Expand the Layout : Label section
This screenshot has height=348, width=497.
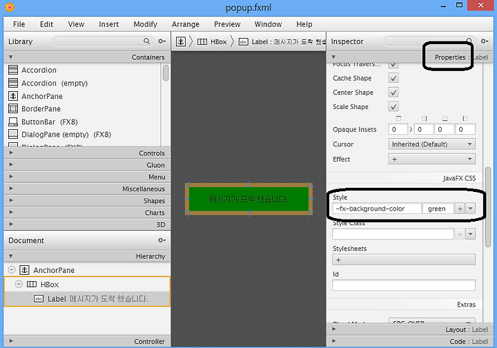click(334, 329)
